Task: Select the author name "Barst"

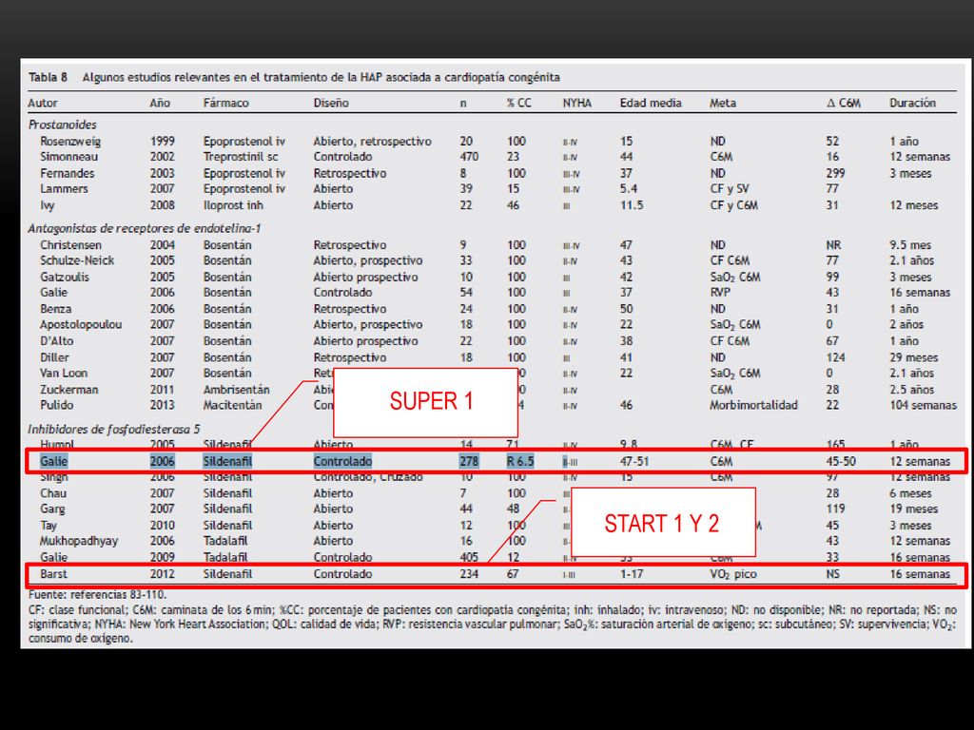Action: [53, 574]
